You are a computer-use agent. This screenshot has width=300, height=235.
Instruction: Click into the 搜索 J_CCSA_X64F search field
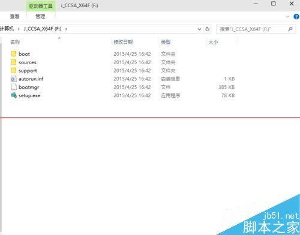tap(252, 29)
